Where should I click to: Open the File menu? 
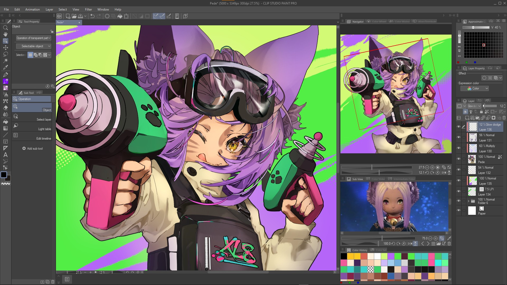6,9
